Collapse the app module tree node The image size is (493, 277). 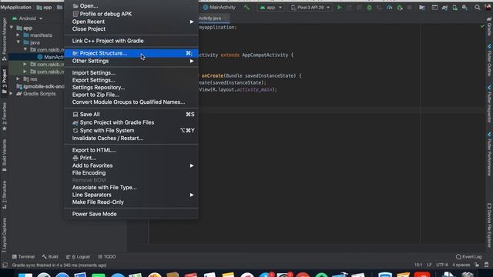(x=12, y=28)
